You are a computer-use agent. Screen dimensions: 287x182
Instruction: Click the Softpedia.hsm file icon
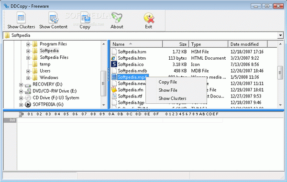click(114, 52)
